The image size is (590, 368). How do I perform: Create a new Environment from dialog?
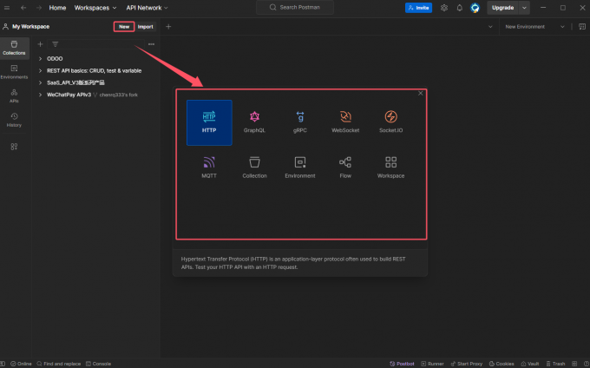pyautogui.click(x=300, y=168)
